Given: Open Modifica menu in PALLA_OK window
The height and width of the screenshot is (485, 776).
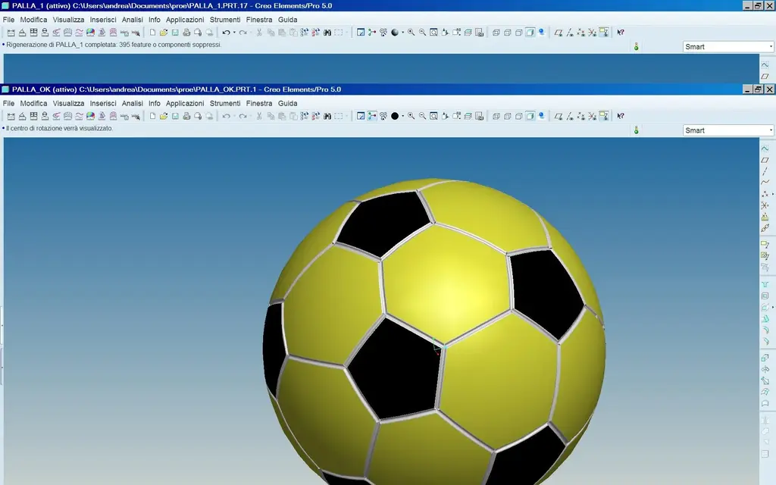Looking at the screenshot, I should pyautogui.click(x=33, y=103).
